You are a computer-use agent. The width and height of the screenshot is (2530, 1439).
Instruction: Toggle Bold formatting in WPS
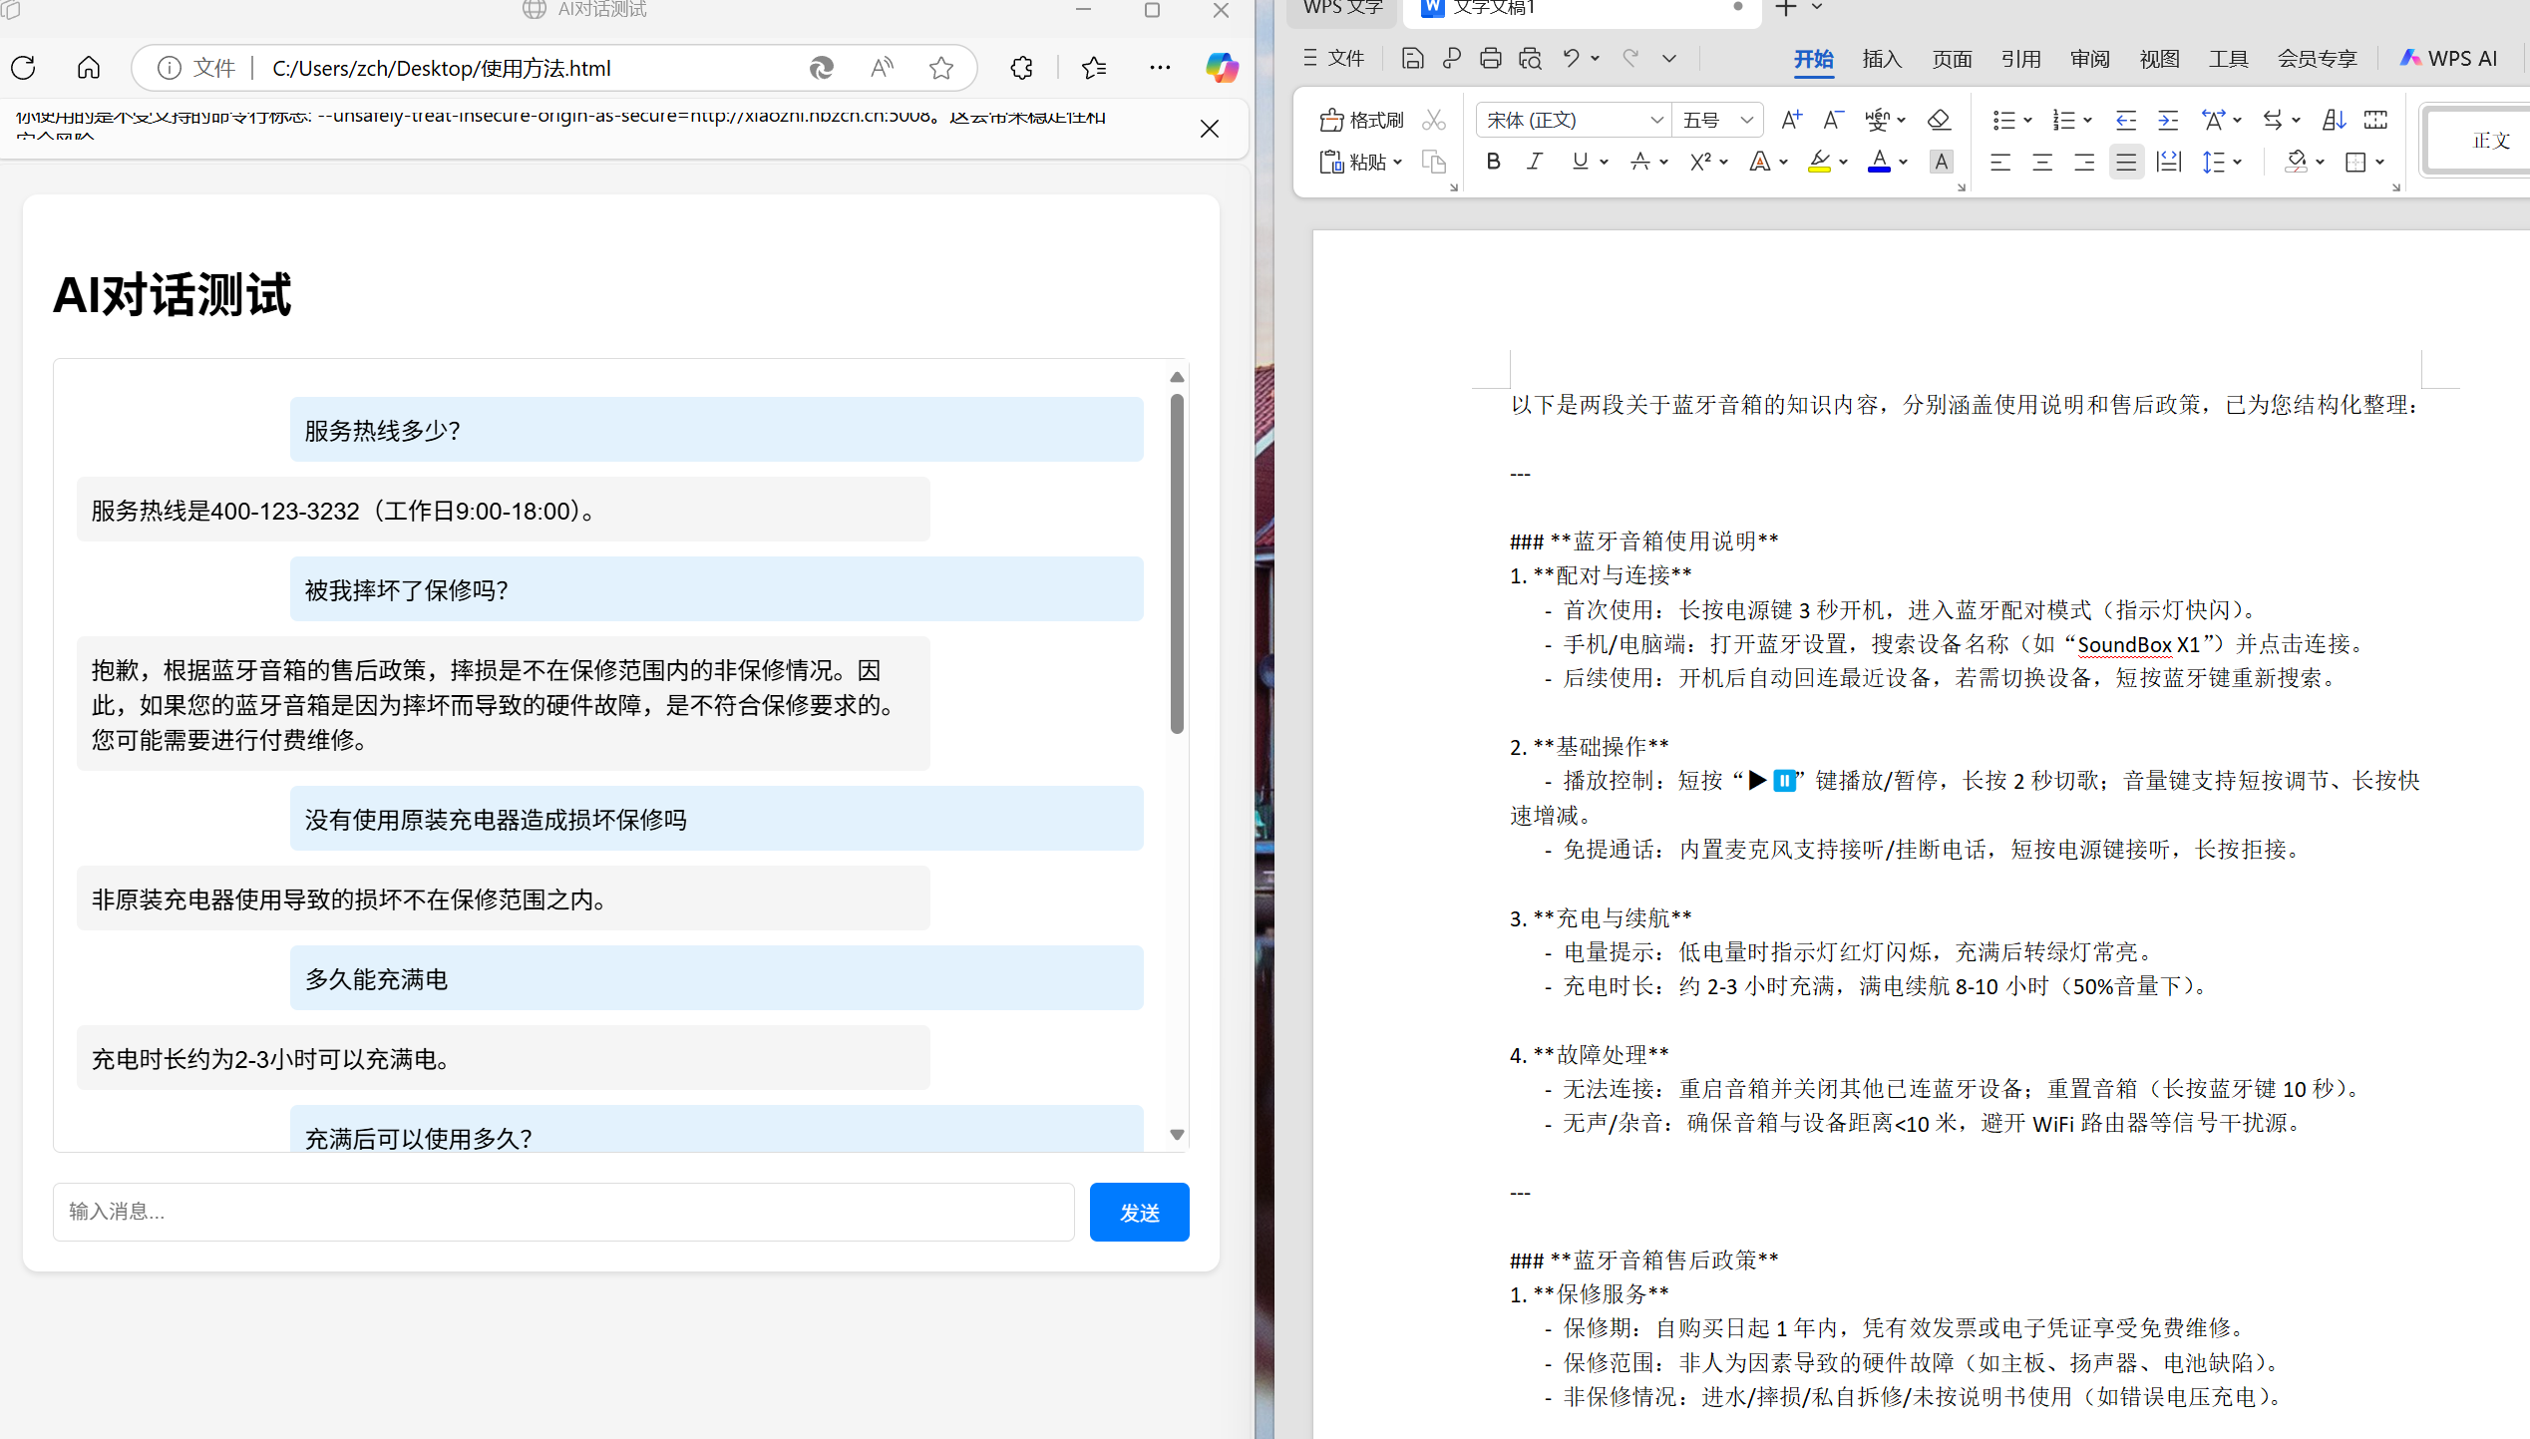[x=1493, y=162]
